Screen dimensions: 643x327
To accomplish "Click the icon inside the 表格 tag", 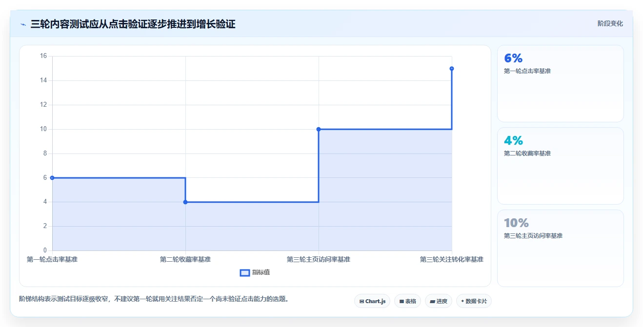I will [x=402, y=301].
